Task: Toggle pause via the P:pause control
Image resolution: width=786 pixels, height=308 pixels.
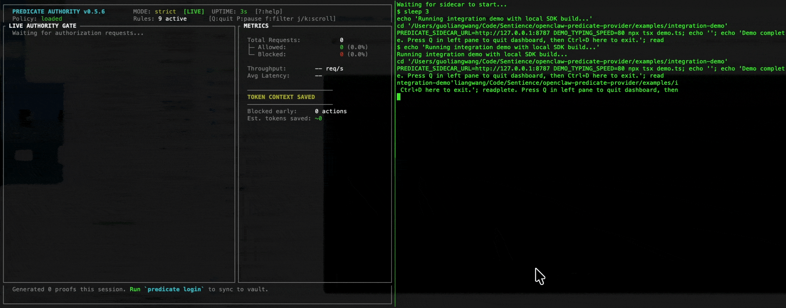Action: pos(249,18)
